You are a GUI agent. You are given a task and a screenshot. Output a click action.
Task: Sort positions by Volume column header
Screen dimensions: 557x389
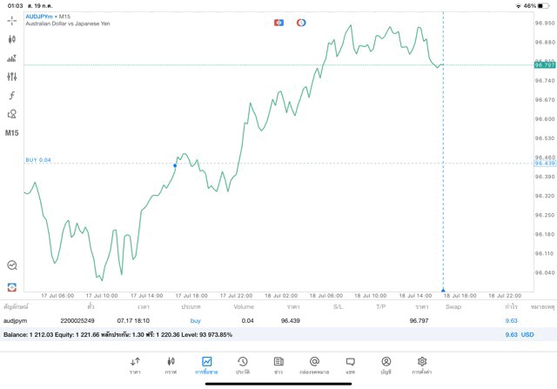click(244, 306)
